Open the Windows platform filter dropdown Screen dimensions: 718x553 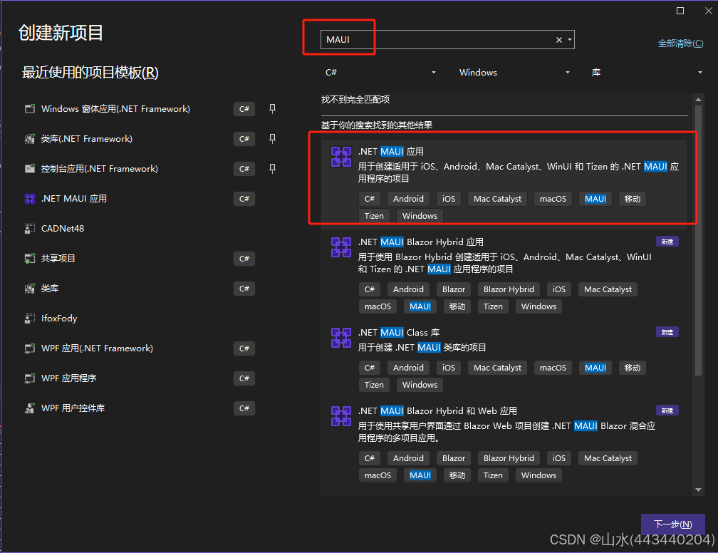[514, 73]
